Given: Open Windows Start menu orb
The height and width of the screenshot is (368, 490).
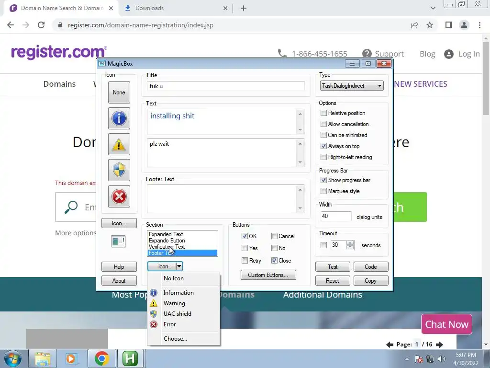Looking at the screenshot, I should pyautogui.click(x=13, y=358).
